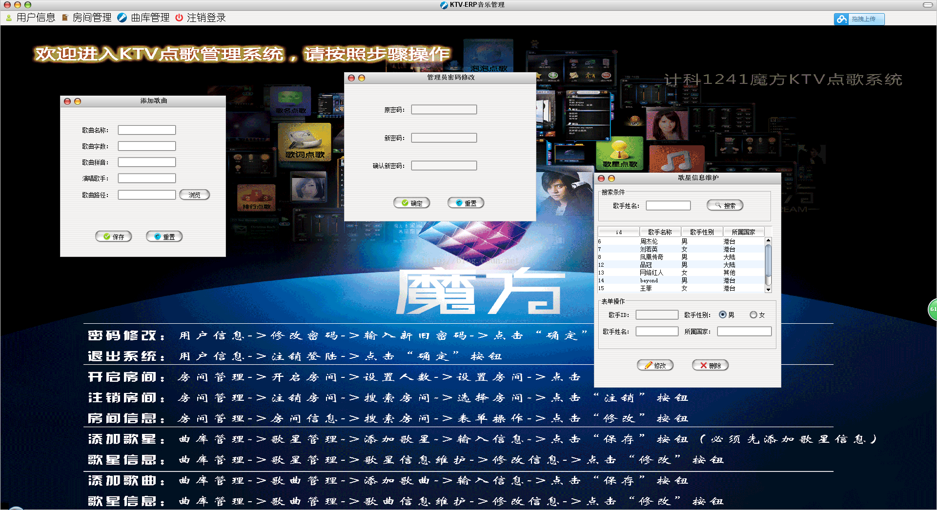Click 重置 in the 添加歌曲 window

[x=164, y=236]
